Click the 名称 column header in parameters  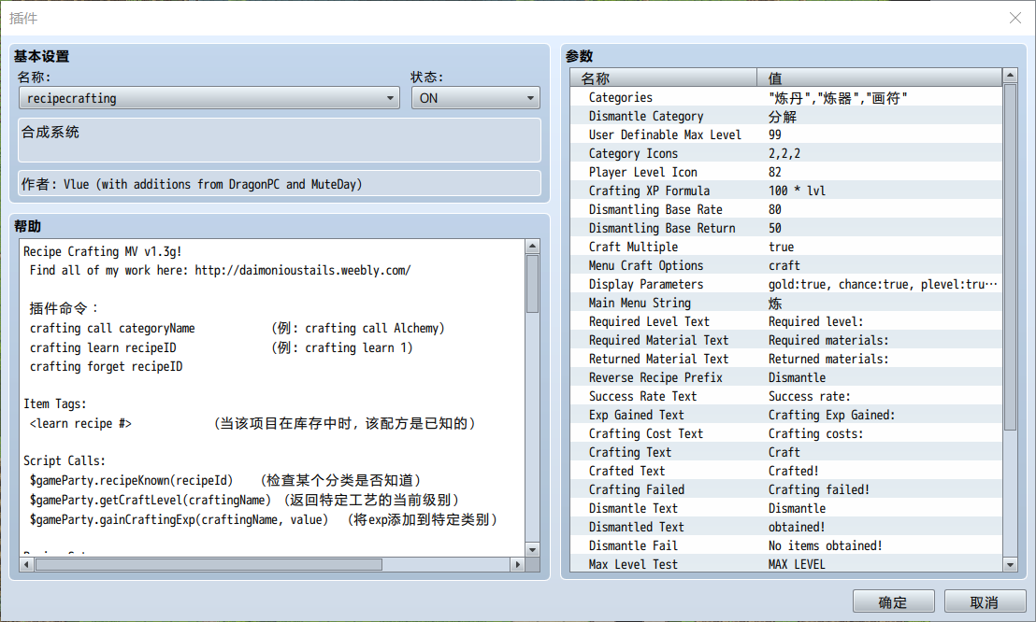(x=663, y=78)
